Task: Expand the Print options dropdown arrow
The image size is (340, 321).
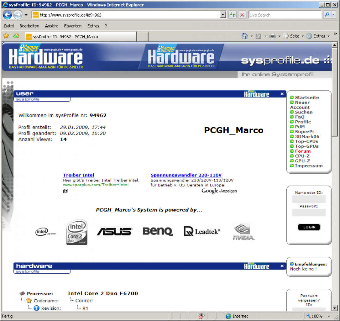Action: (279, 36)
